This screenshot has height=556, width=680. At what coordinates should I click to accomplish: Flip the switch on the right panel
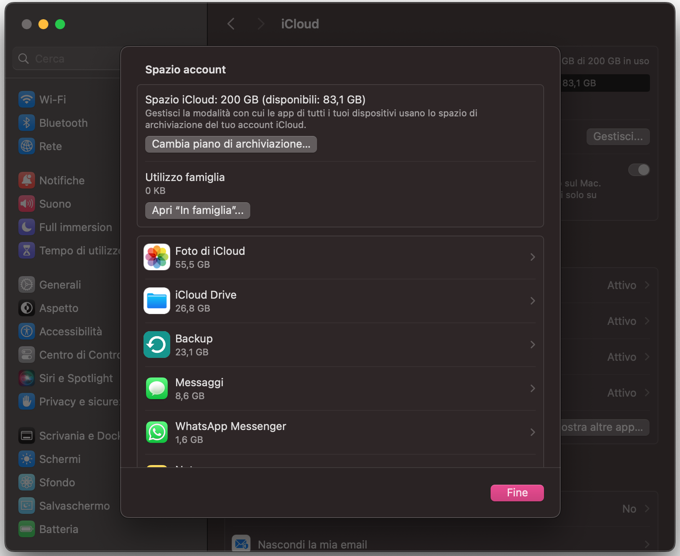click(639, 170)
